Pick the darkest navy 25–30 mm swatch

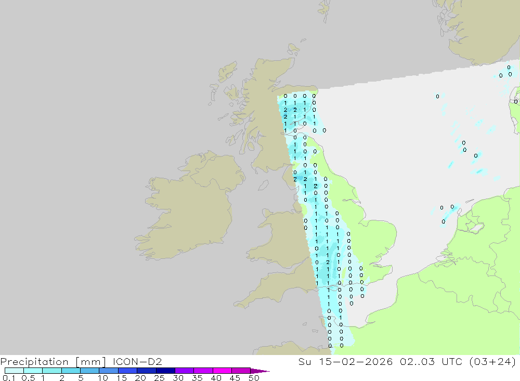pos(165,371)
